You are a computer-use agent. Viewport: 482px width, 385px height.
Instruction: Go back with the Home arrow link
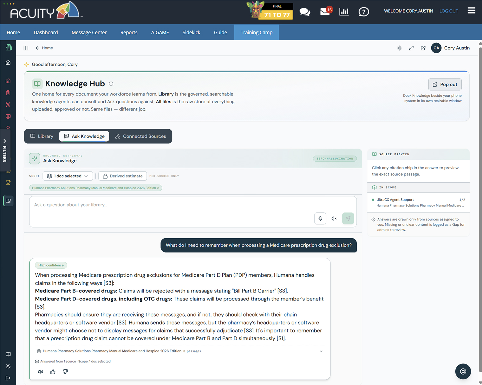(x=44, y=48)
